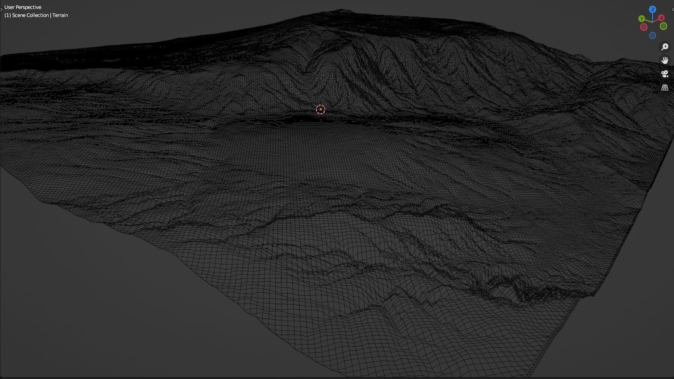
Task: Click the hollow negative X gizmo sphere
Action: [x=643, y=27]
